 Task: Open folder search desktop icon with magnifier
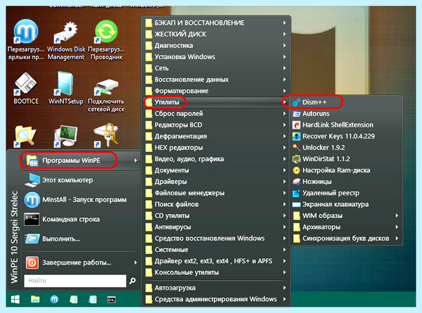pos(25,136)
